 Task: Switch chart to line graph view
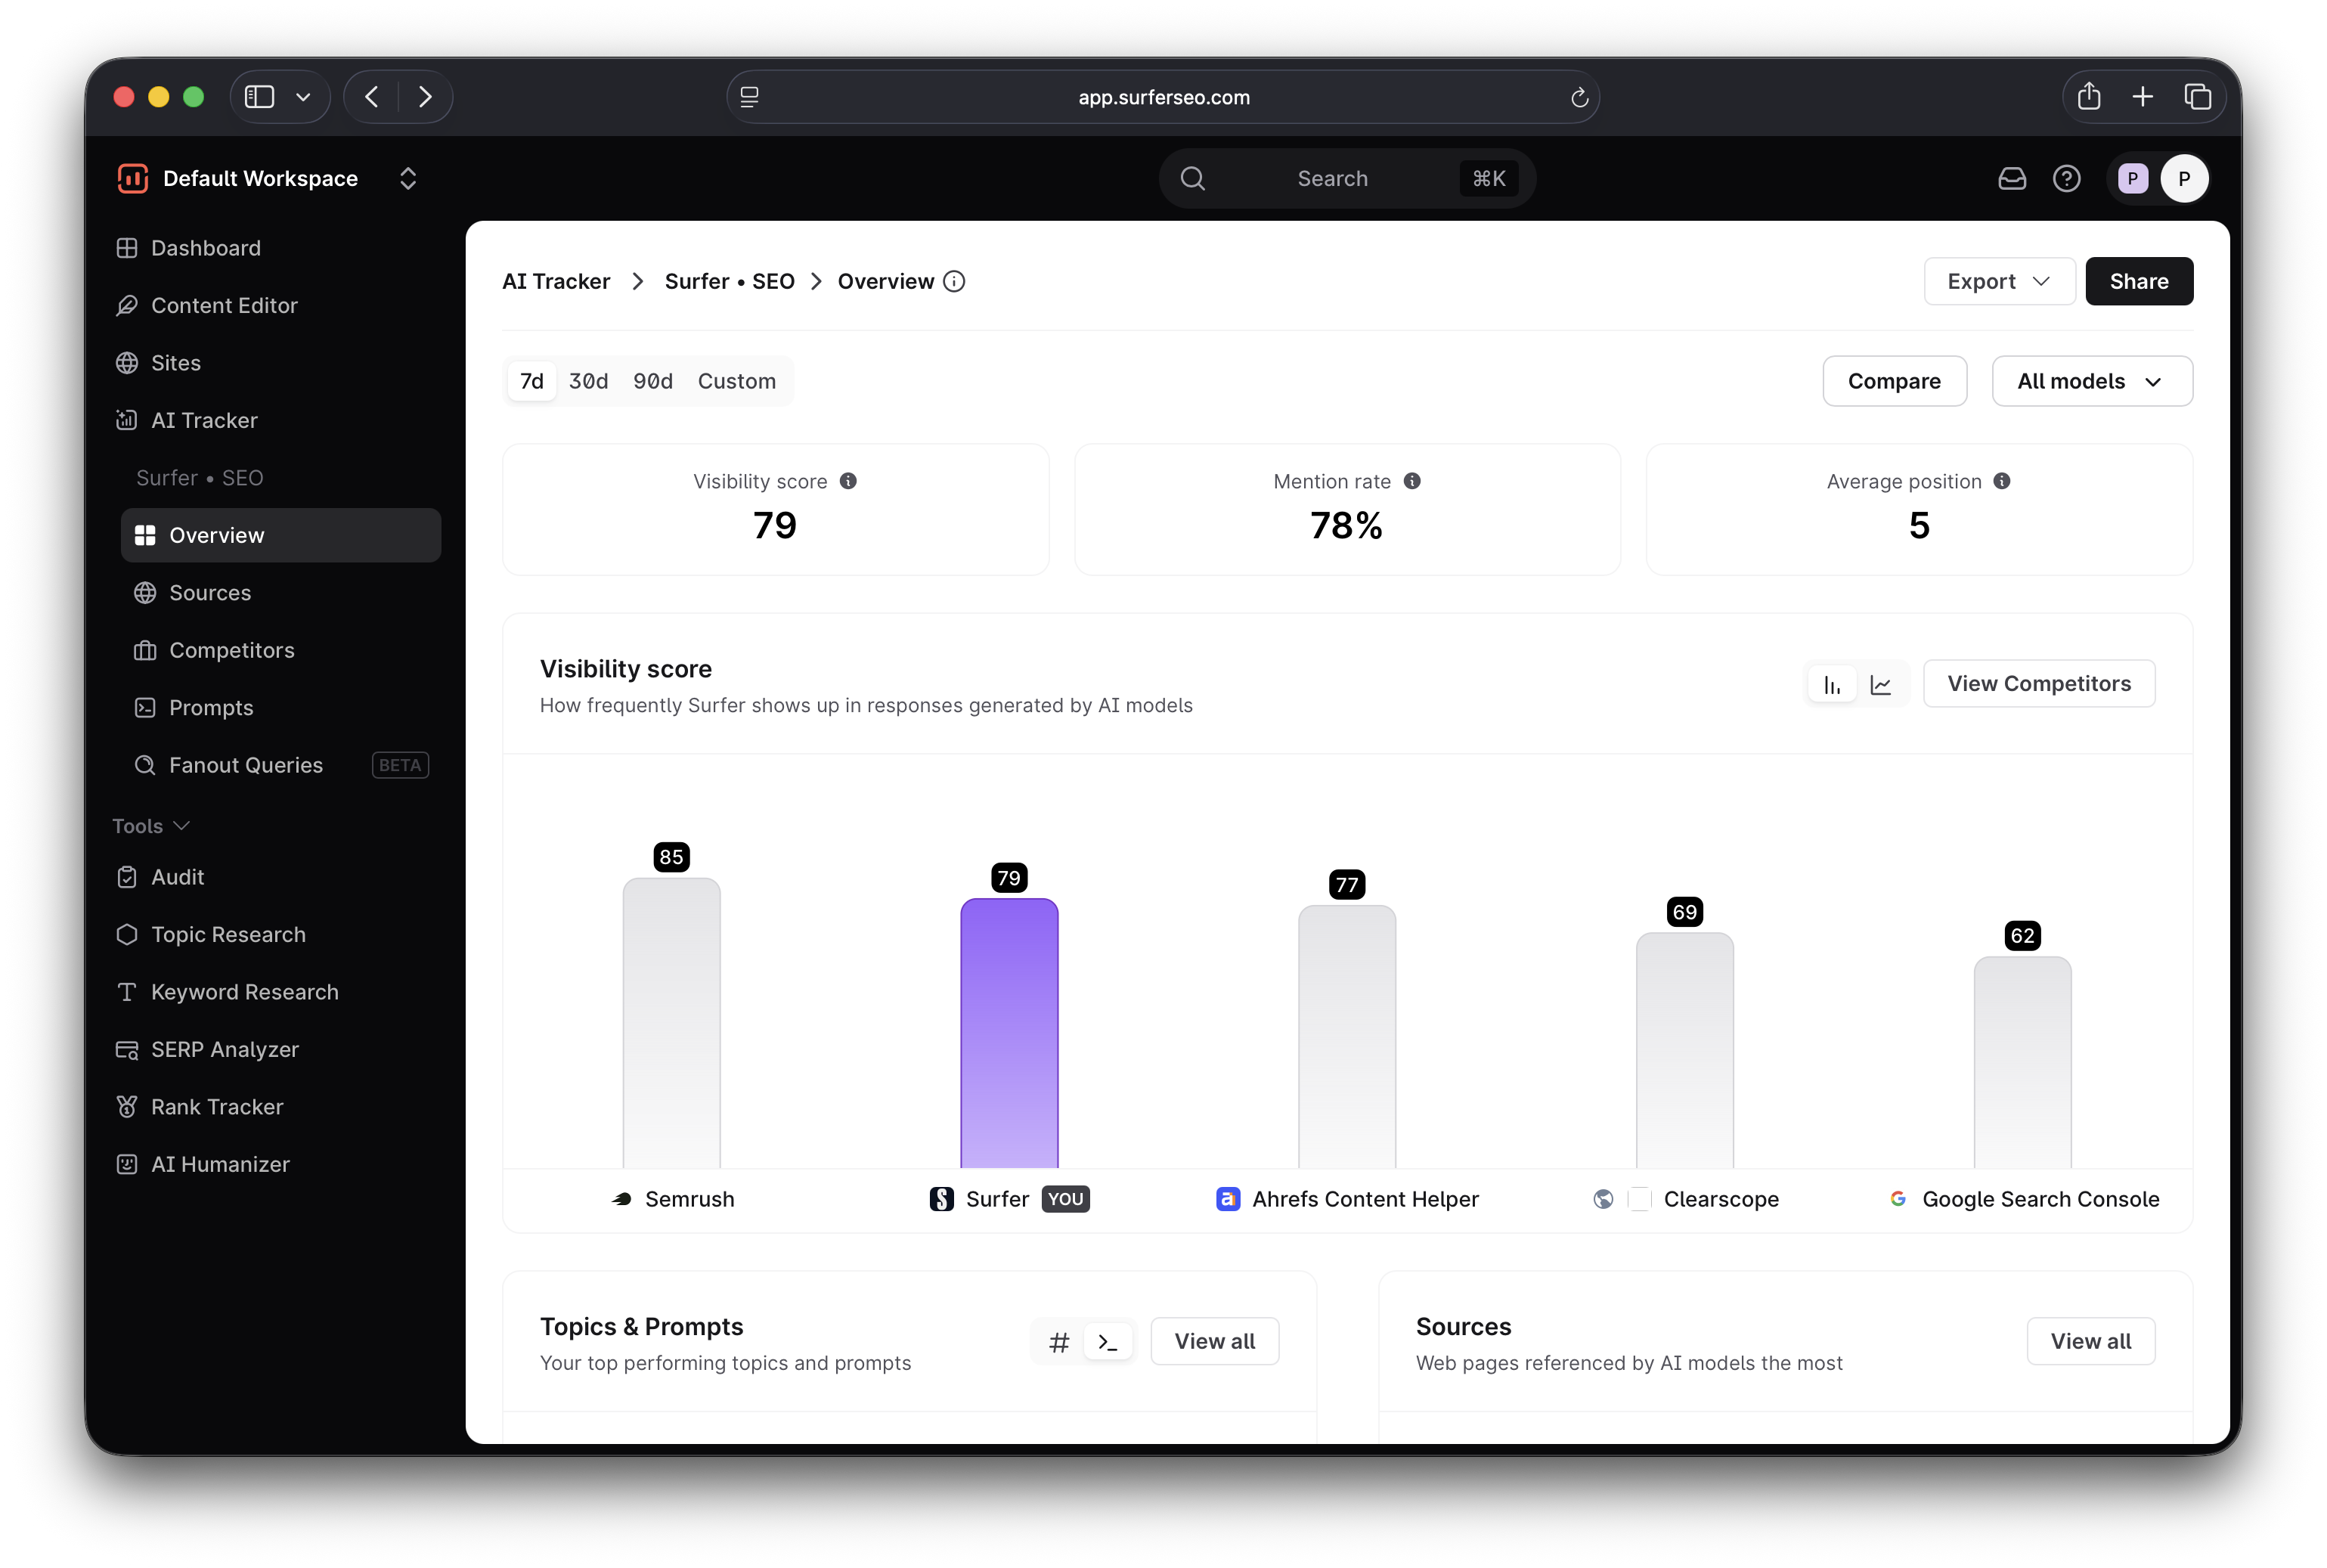[x=1881, y=685]
